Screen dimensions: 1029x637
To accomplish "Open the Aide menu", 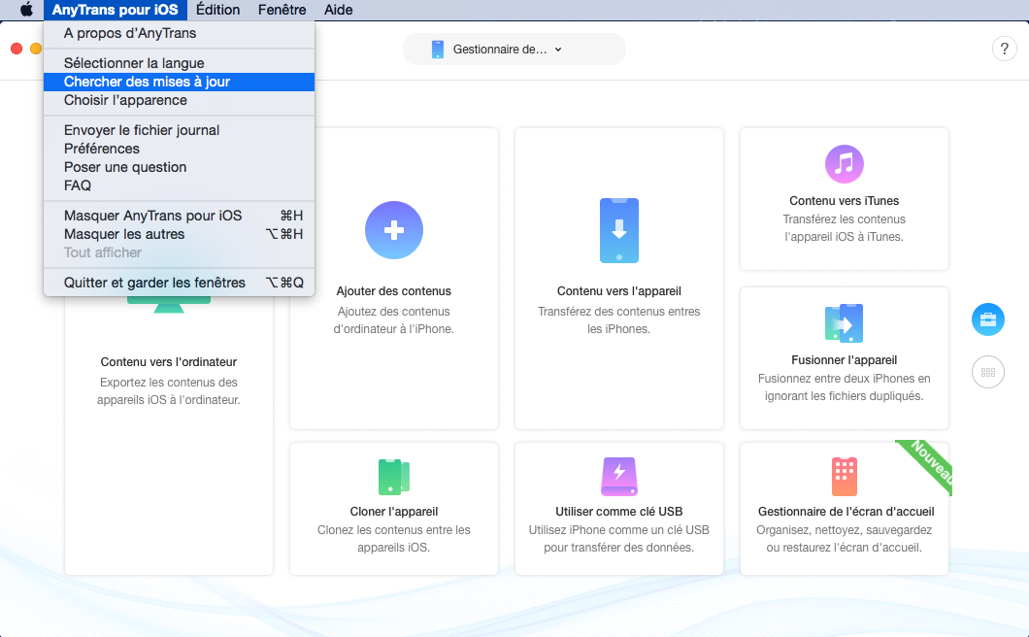I will click(339, 10).
